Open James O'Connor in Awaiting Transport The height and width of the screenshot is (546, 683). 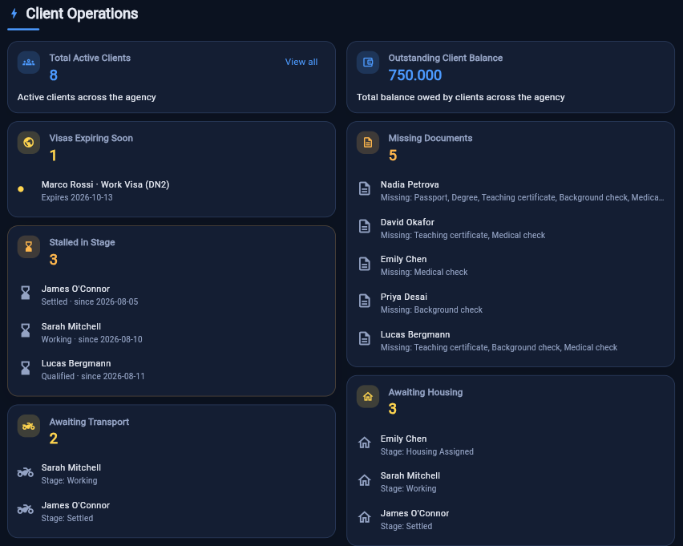pyautogui.click(x=76, y=505)
